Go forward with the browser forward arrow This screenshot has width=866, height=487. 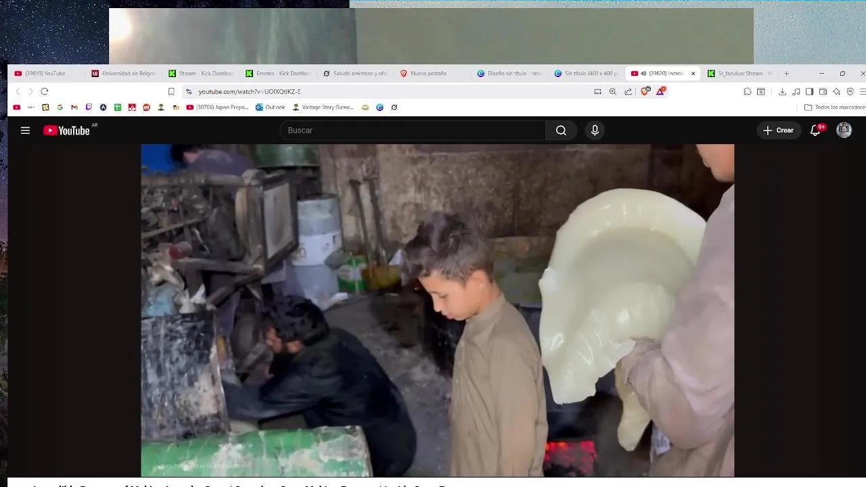tap(30, 91)
